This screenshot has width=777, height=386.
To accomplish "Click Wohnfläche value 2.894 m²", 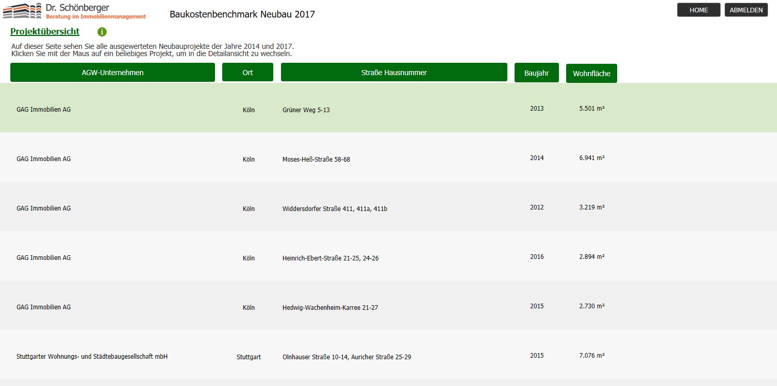I will (592, 257).
